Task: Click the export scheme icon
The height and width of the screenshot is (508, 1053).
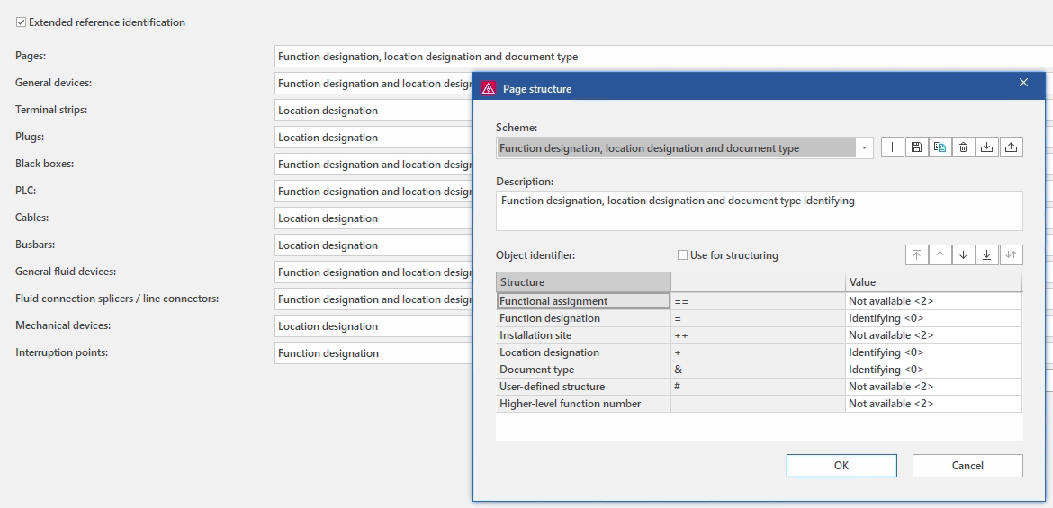Action: tap(1011, 147)
